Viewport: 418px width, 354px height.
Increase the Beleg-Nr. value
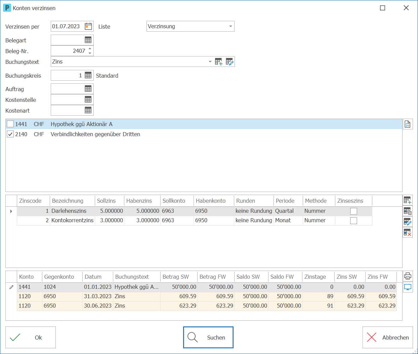[90, 49]
